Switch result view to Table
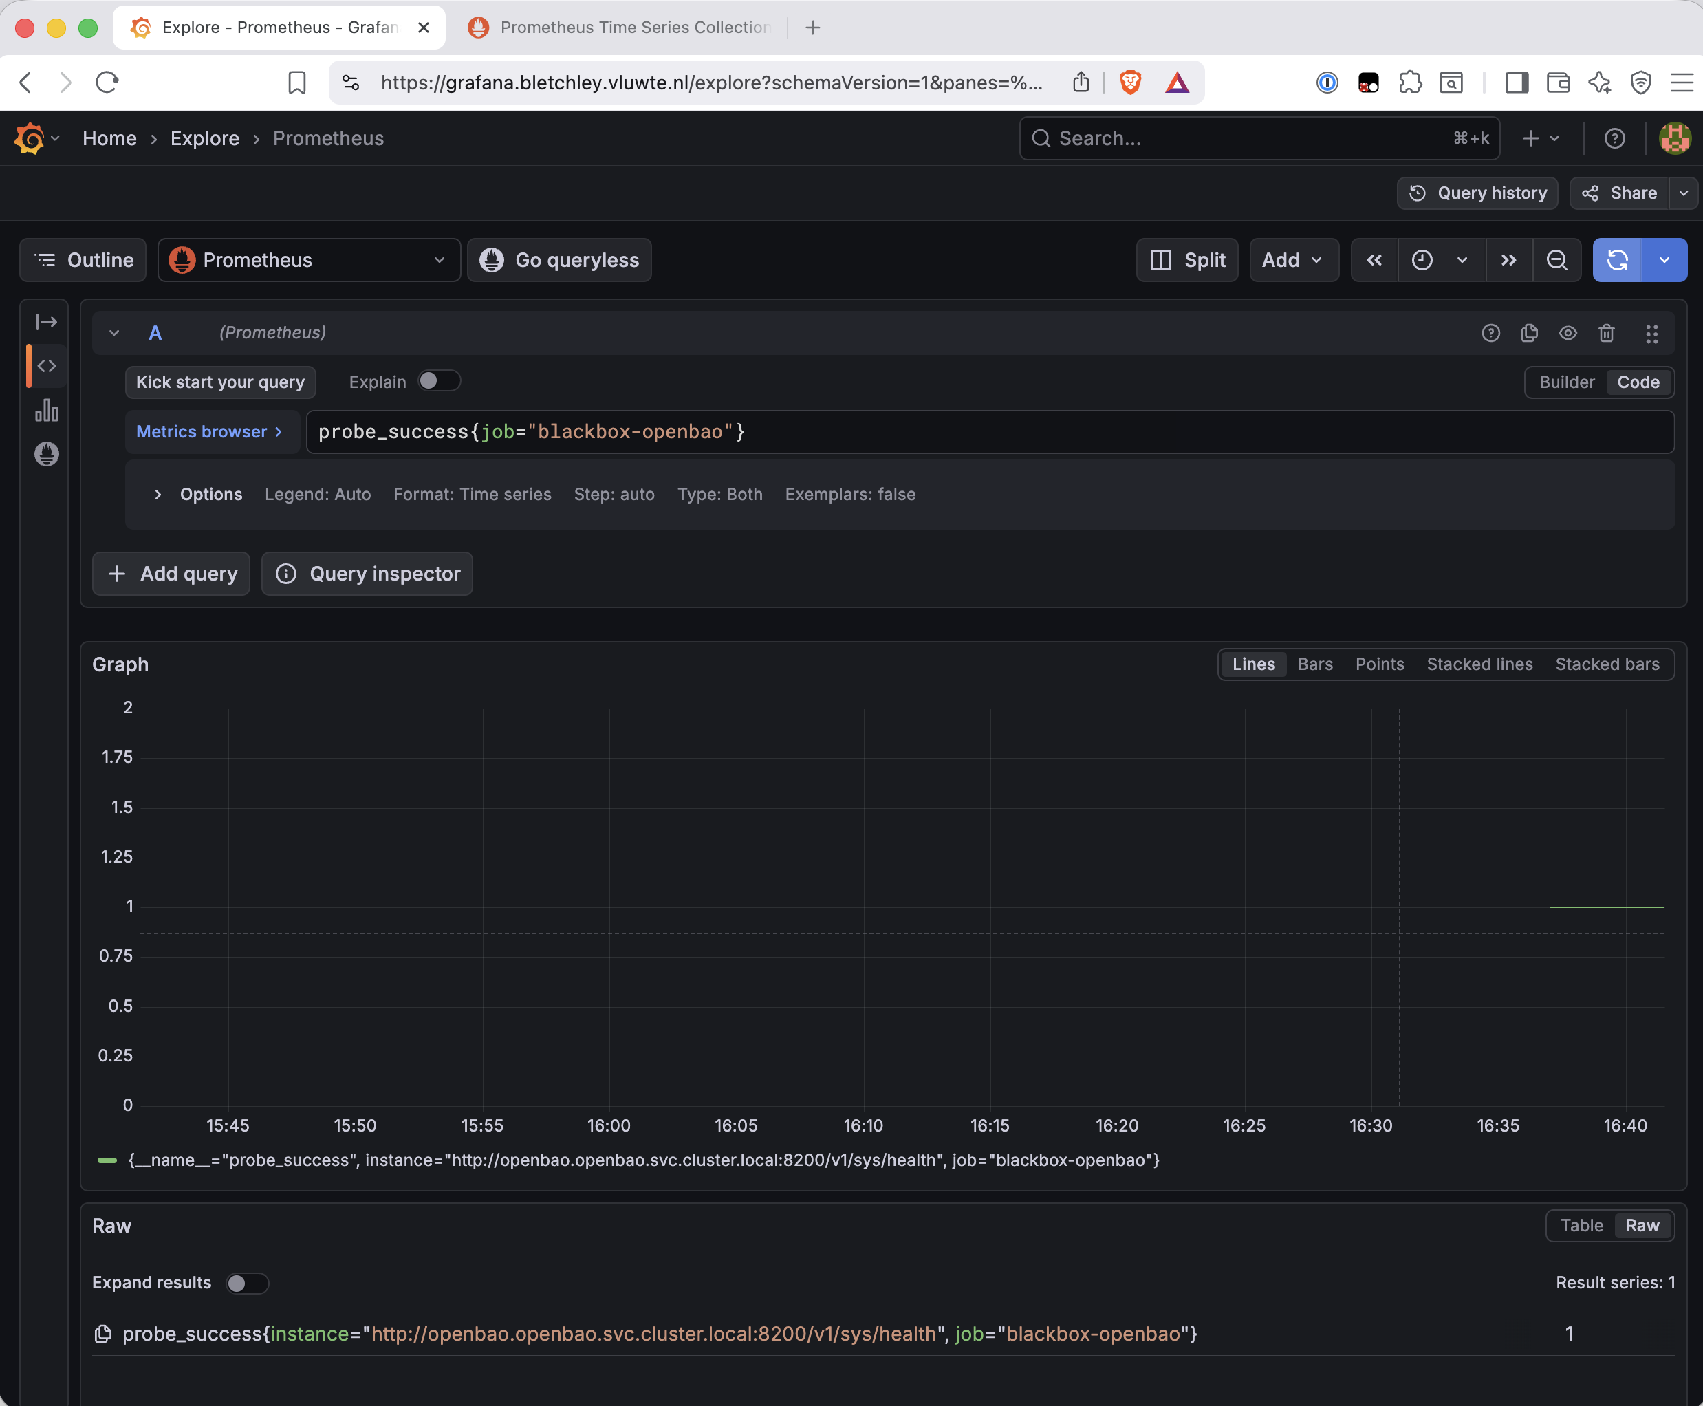The height and width of the screenshot is (1406, 1703). click(x=1581, y=1225)
